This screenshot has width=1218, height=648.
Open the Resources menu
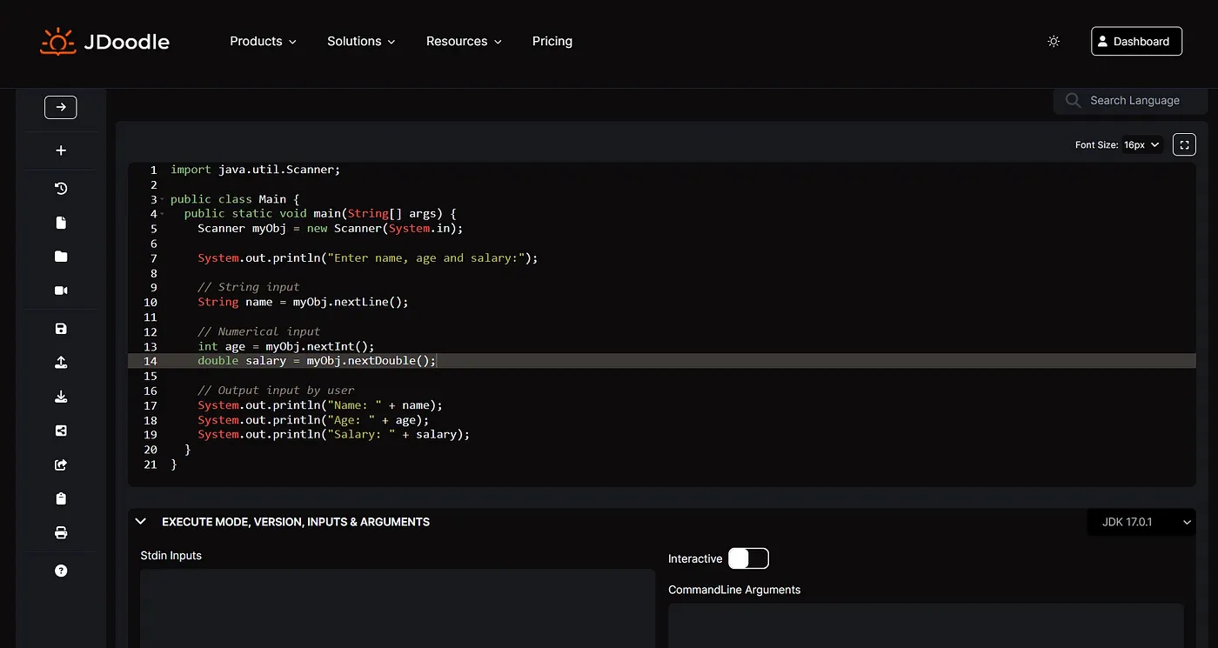(x=464, y=42)
